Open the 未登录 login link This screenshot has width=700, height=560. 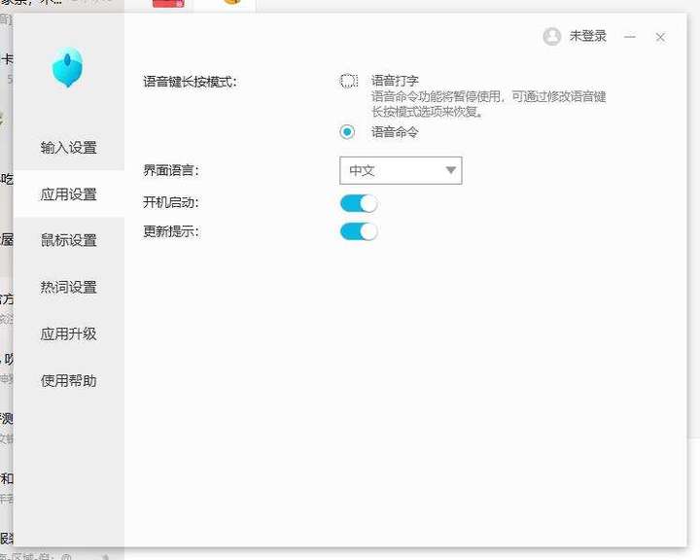587,36
